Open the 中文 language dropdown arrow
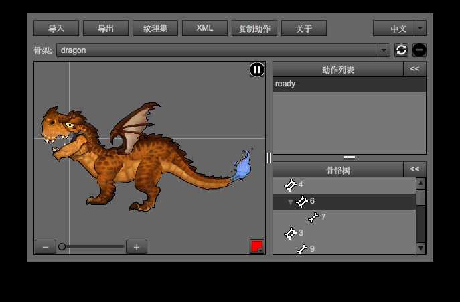This screenshot has height=302, width=460. [x=420, y=29]
